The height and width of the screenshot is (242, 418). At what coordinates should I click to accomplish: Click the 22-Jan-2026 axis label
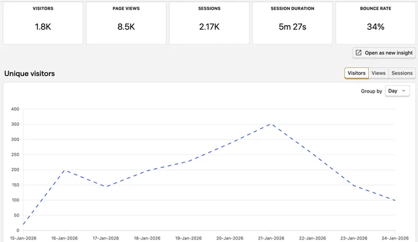(x=312, y=238)
